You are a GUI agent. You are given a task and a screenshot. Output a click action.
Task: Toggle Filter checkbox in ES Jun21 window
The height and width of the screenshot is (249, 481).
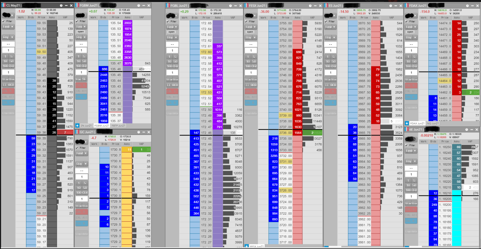coord(326,22)
